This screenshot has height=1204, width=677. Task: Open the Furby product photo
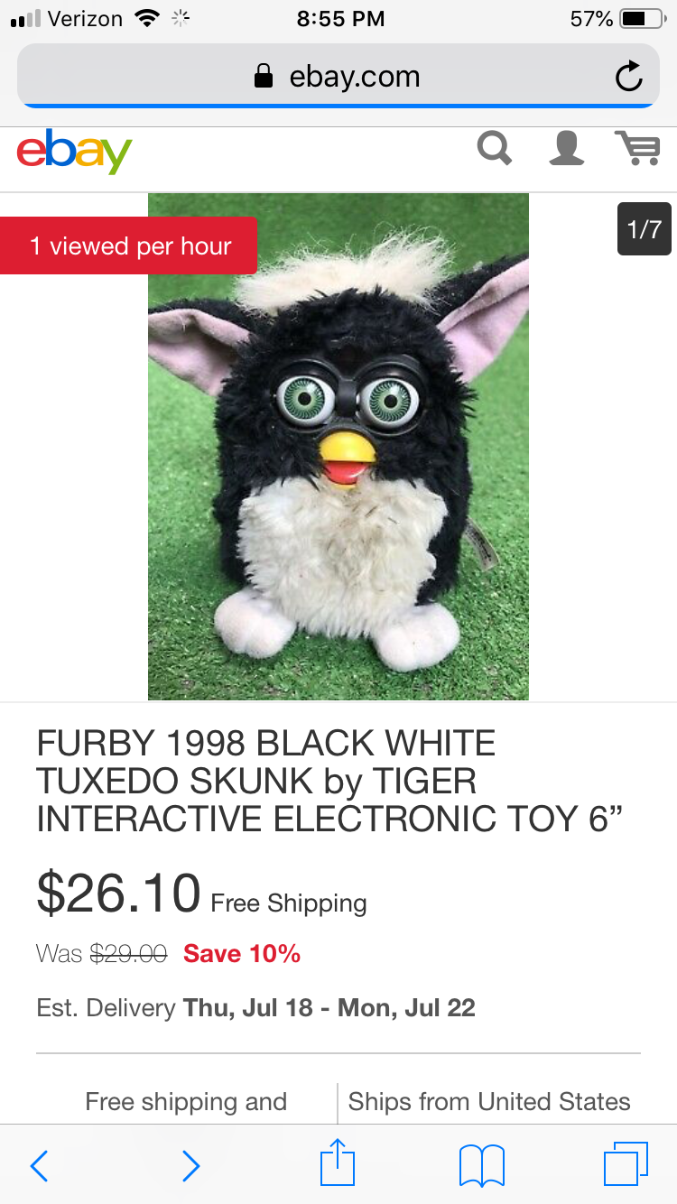click(x=338, y=447)
